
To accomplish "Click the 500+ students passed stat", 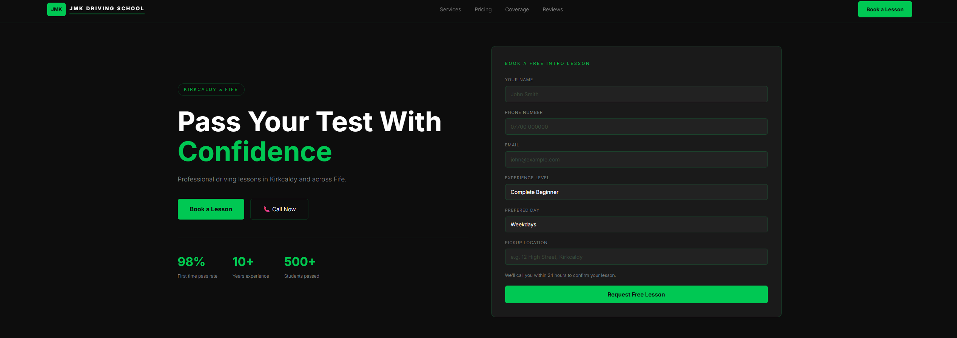I will point(302,267).
